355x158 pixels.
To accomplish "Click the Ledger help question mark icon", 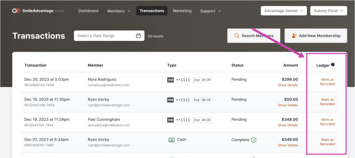I will pyautogui.click(x=333, y=65).
